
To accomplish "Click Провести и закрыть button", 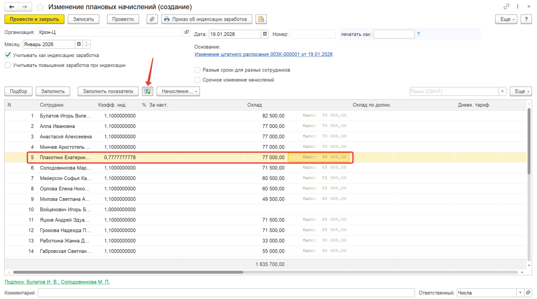I will point(34,19).
